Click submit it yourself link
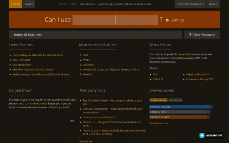229x143 pixels. tap(58, 107)
